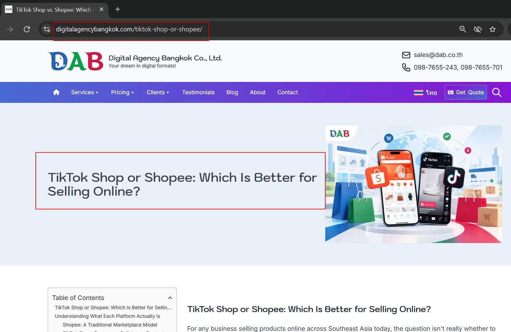Click the browser reload icon
511x332 pixels.
tap(27, 29)
